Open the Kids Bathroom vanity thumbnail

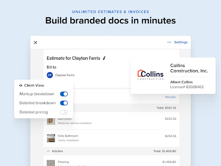tap(51, 138)
